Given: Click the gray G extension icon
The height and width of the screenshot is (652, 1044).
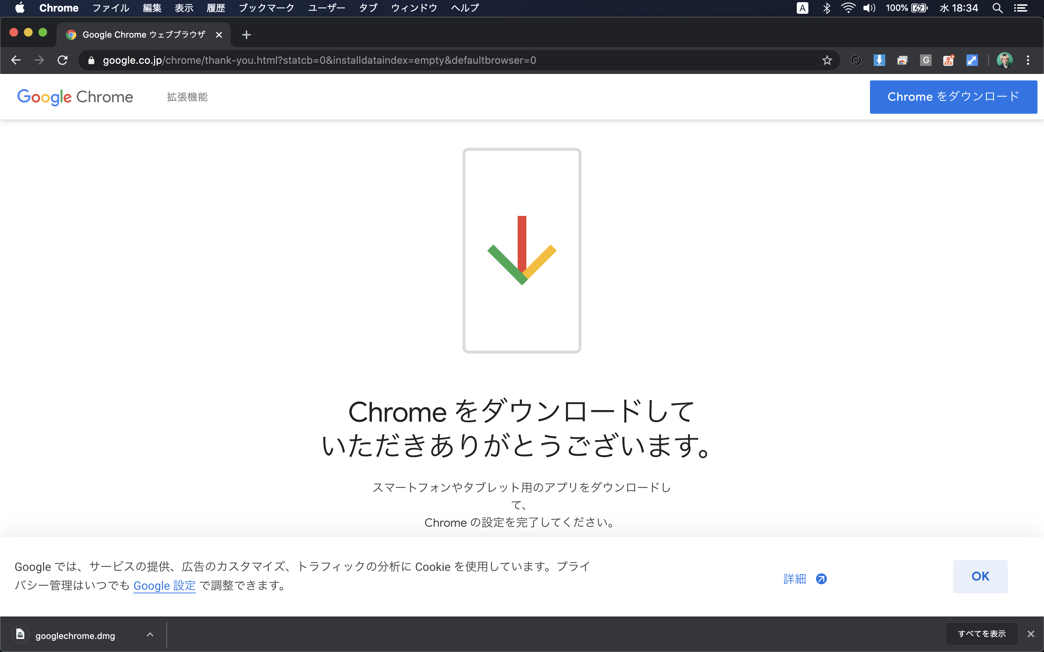Looking at the screenshot, I should click(x=926, y=60).
